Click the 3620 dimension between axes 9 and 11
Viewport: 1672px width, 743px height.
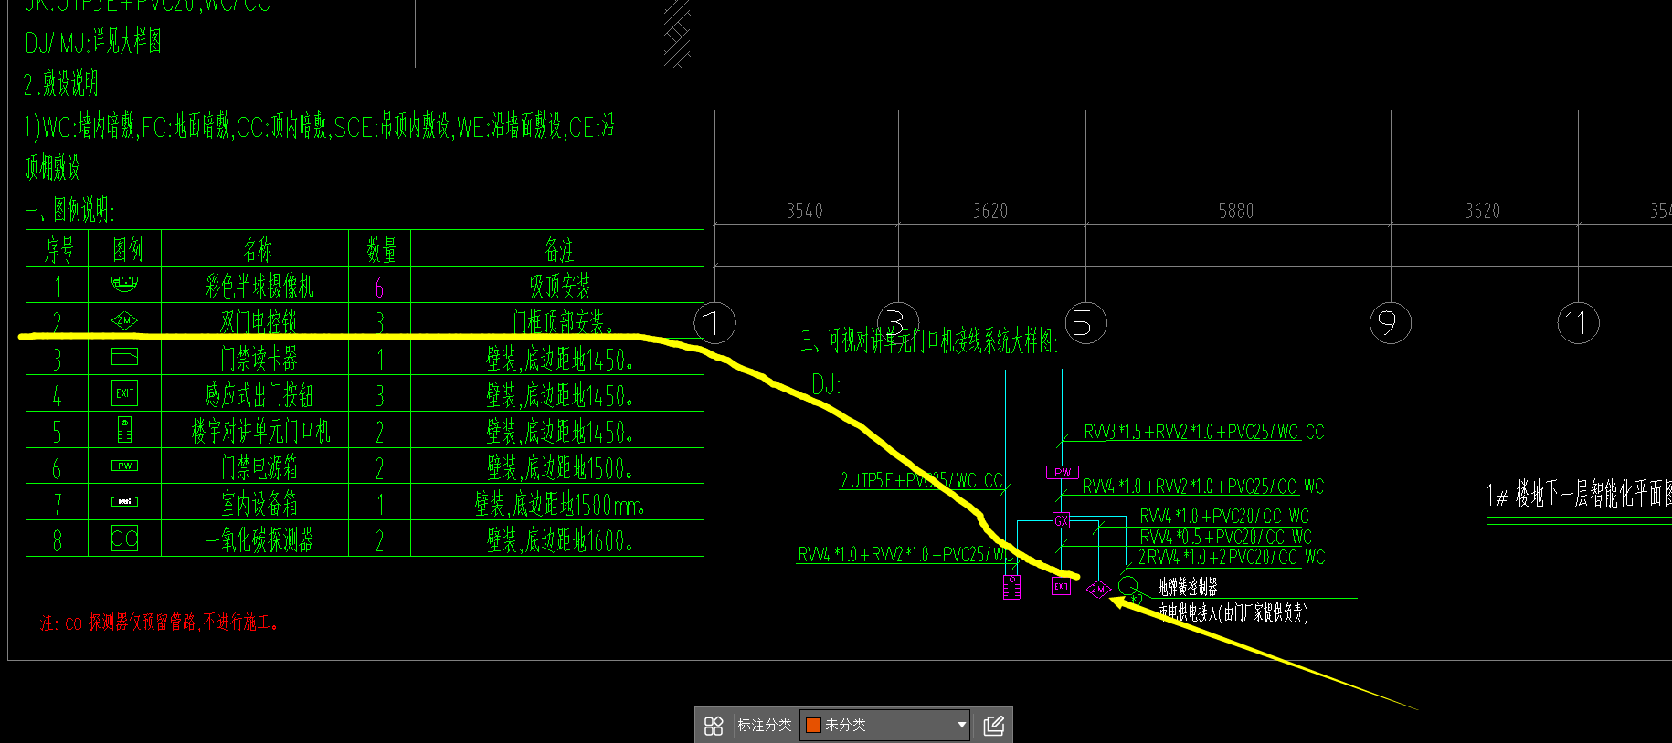tap(1483, 211)
